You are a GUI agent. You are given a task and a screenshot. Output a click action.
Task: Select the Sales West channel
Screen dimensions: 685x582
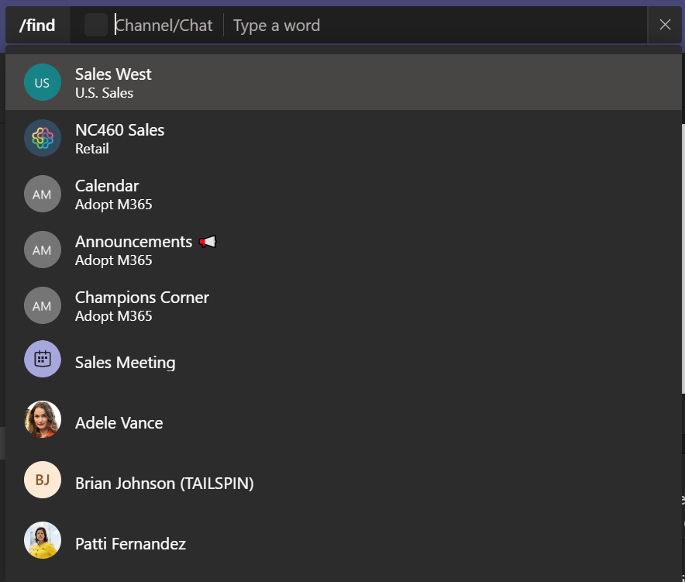click(x=343, y=82)
